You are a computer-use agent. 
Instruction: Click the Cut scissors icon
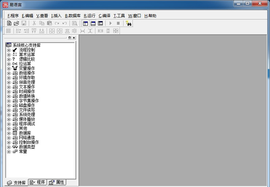point(34,23)
